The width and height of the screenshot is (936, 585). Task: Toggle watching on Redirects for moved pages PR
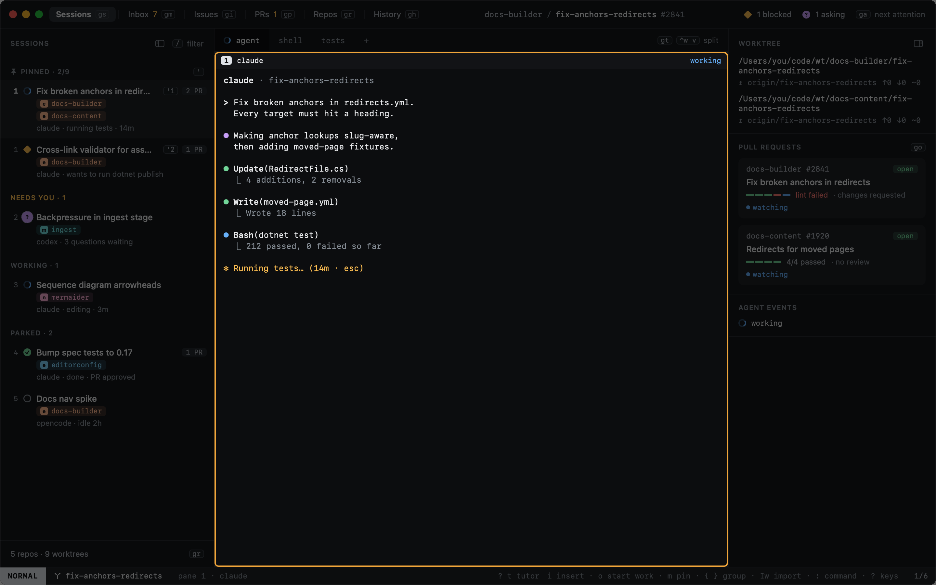click(767, 274)
